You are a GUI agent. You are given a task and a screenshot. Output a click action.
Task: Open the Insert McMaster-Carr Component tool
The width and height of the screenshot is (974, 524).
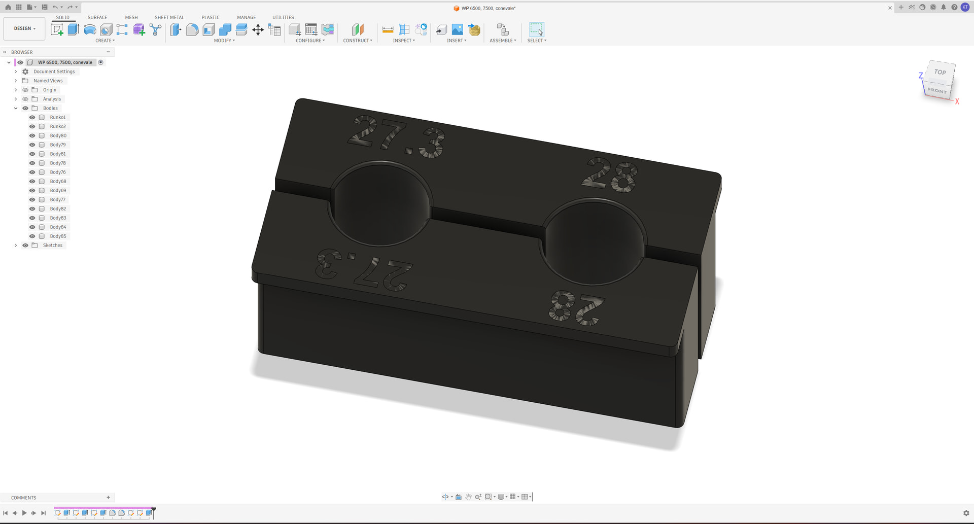(x=474, y=30)
